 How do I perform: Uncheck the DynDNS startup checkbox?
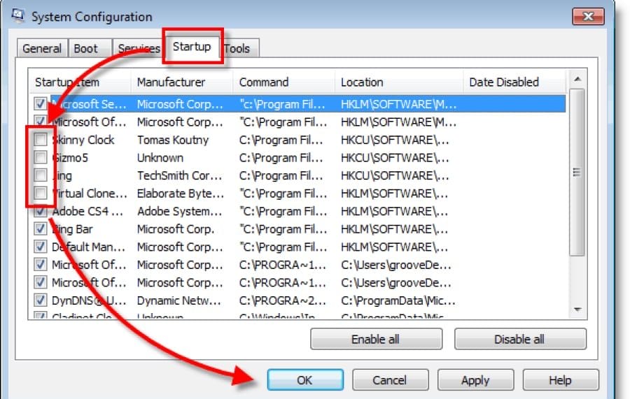click(x=40, y=300)
